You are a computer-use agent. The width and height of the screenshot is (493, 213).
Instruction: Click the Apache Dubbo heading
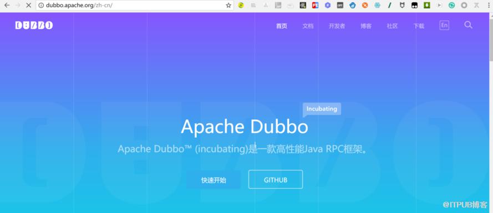point(245,127)
